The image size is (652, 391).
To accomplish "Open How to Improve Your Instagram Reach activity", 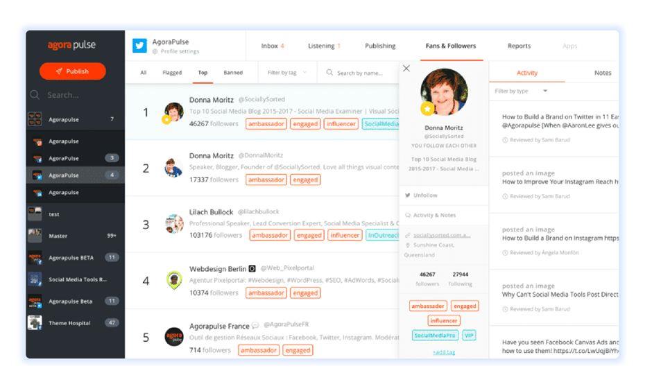I will click(560, 182).
